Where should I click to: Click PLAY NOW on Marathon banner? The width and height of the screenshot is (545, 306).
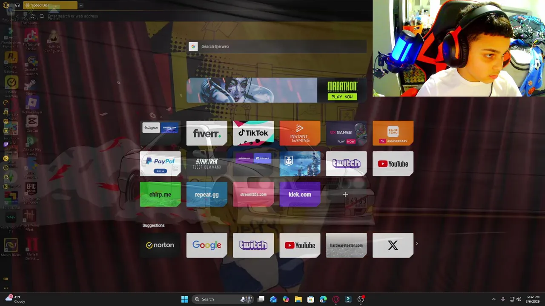point(342,97)
